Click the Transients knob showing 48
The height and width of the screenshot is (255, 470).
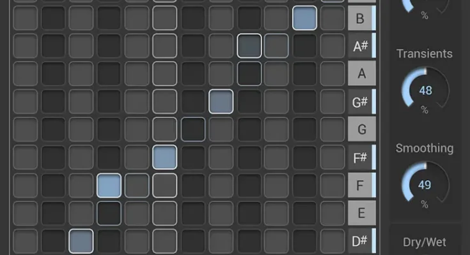(x=425, y=90)
